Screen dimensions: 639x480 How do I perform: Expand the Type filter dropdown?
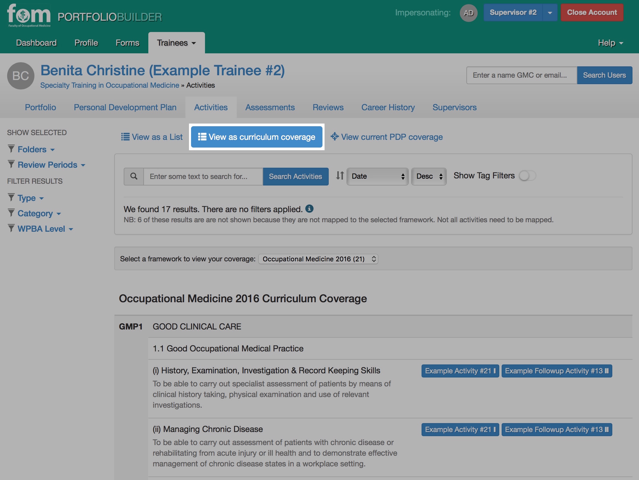[x=31, y=198]
